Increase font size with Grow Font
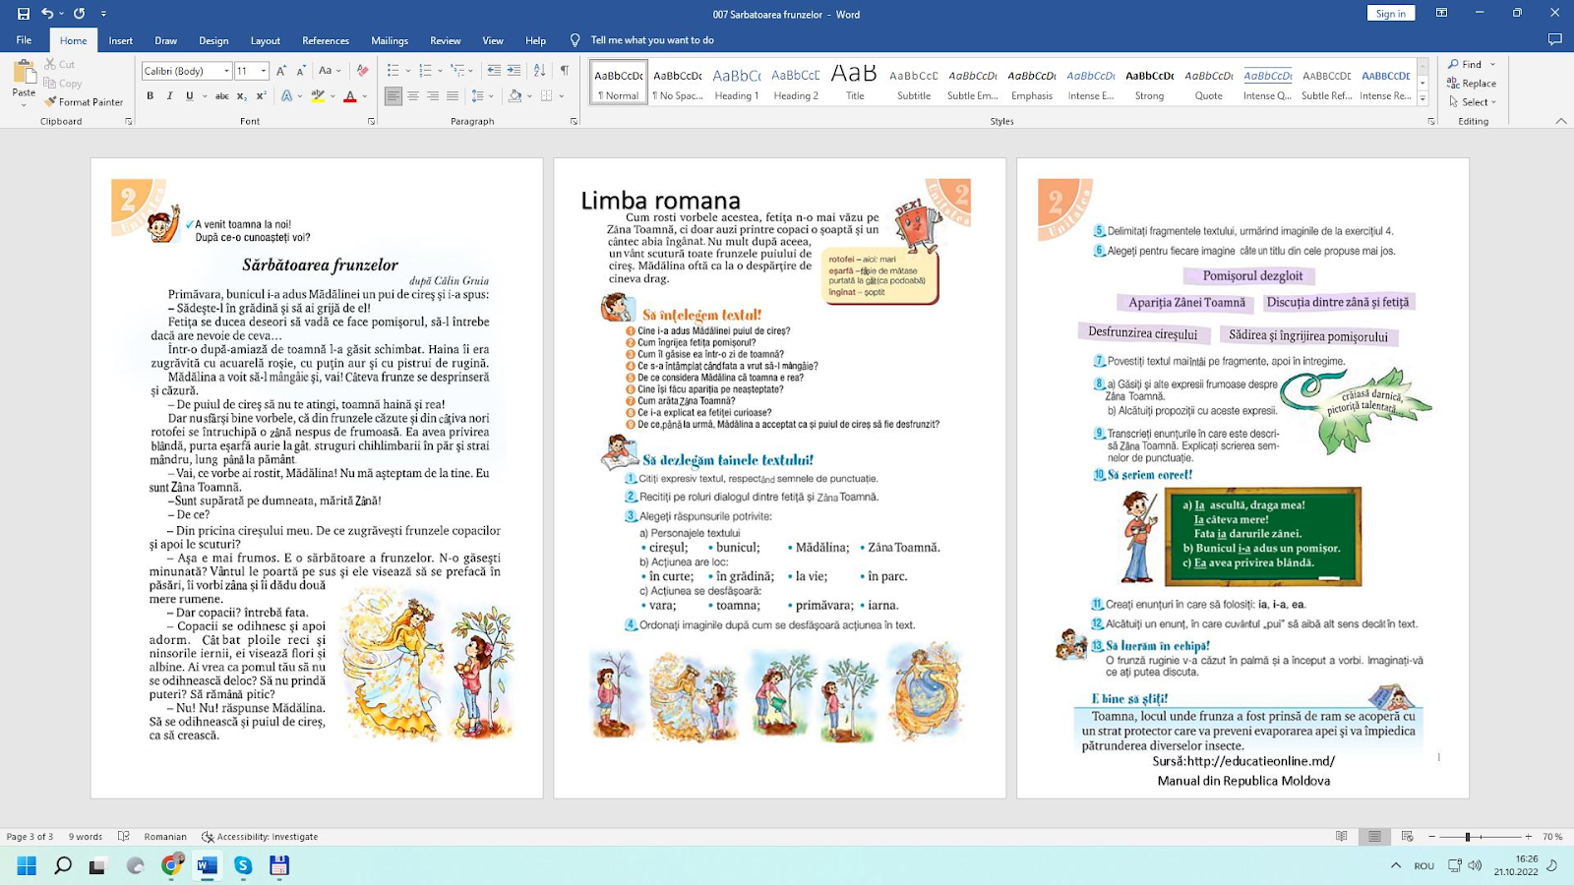The width and height of the screenshot is (1574, 885). (x=281, y=71)
